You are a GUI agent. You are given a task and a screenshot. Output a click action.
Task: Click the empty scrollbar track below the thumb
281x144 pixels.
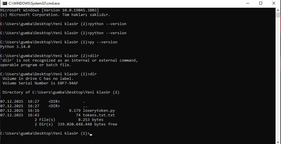click(x=278, y=80)
